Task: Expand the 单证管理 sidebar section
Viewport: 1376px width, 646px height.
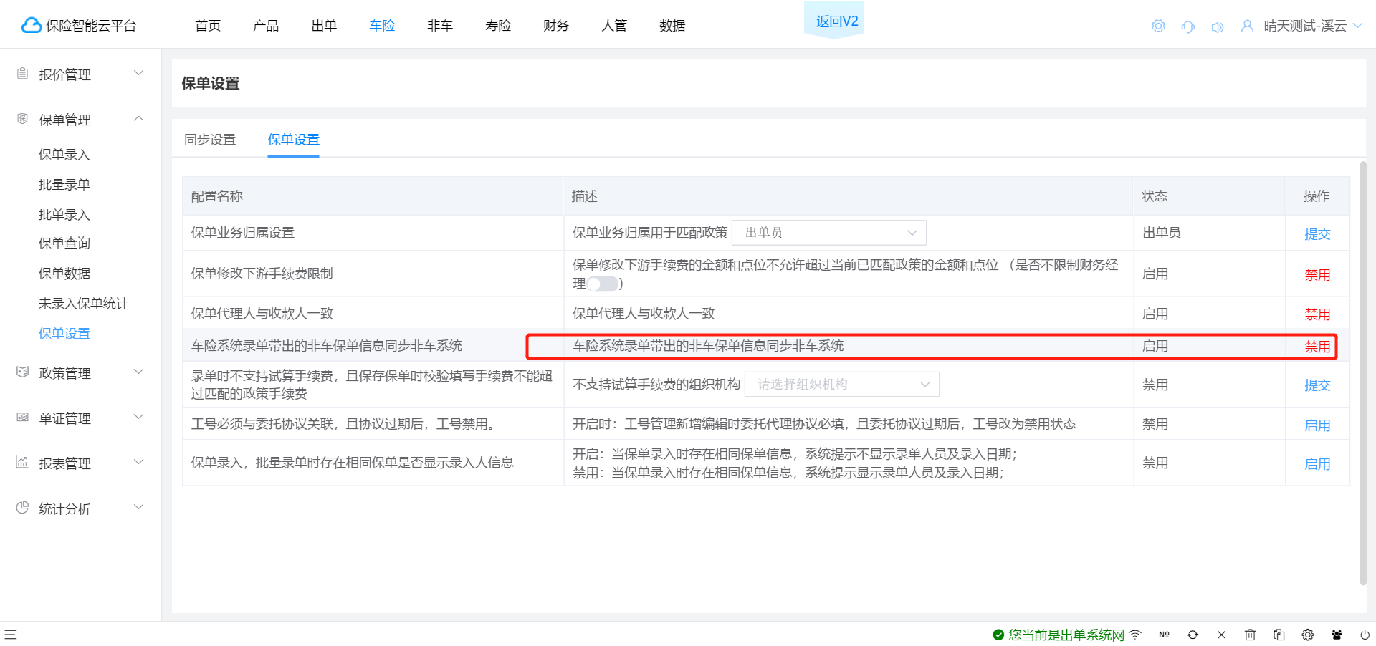Action: click(x=139, y=417)
